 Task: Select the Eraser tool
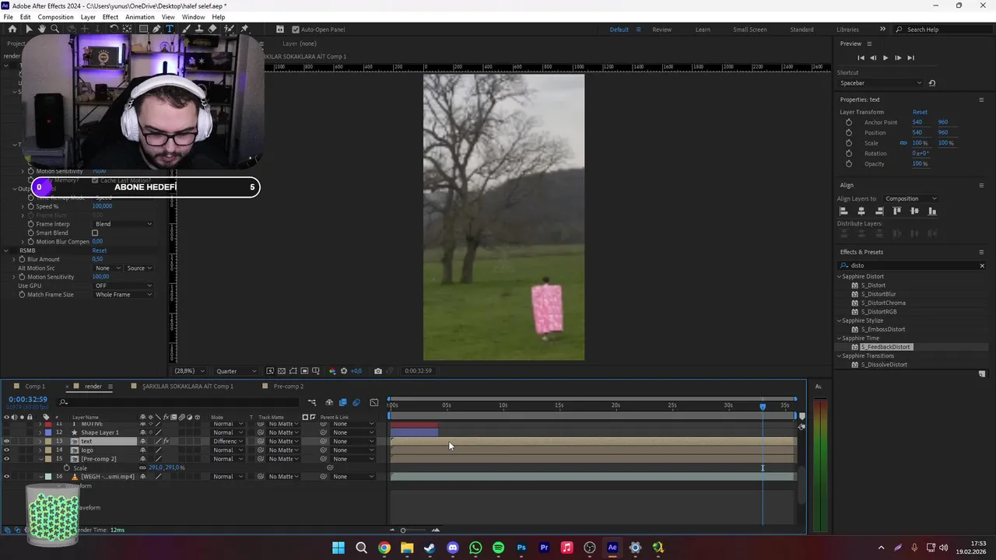pos(212,29)
